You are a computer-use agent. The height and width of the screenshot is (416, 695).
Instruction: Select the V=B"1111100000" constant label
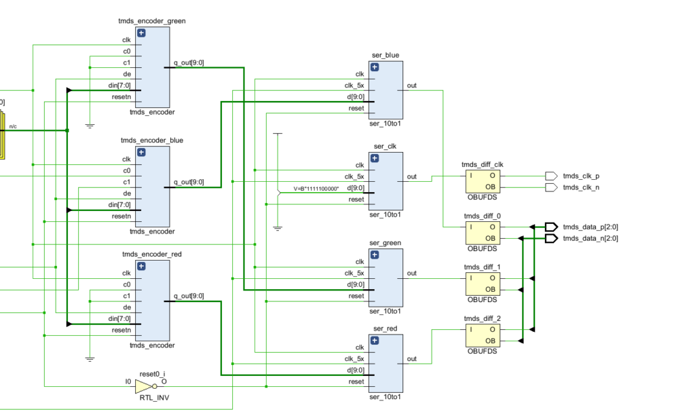pyautogui.click(x=316, y=189)
